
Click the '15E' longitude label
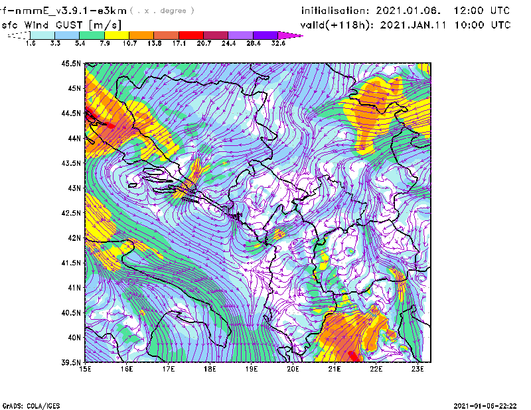(x=85, y=369)
